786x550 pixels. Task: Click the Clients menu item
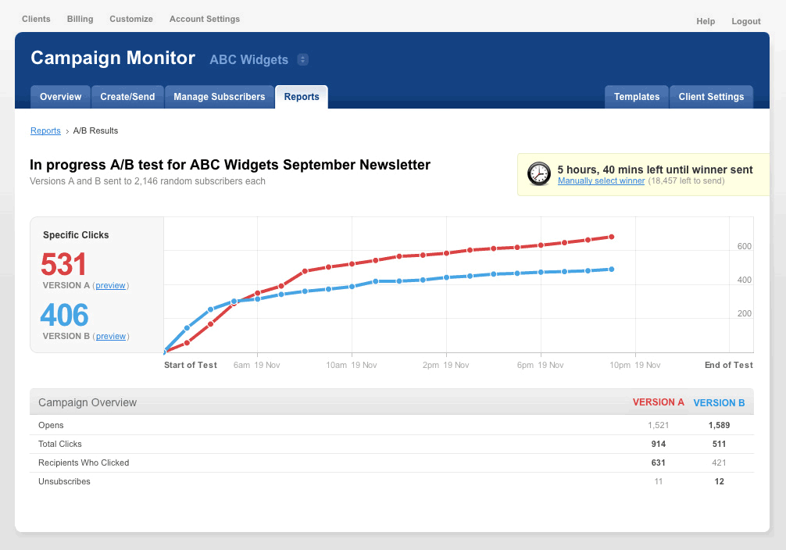coord(36,19)
